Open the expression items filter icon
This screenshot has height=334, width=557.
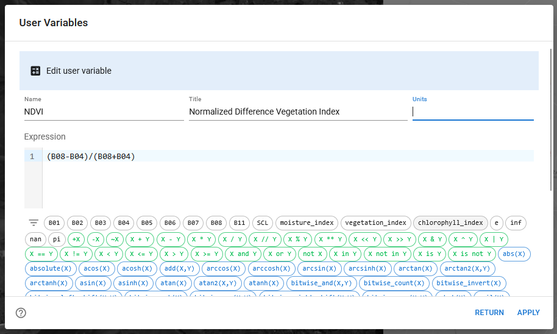pyautogui.click(x=34, y=223)
